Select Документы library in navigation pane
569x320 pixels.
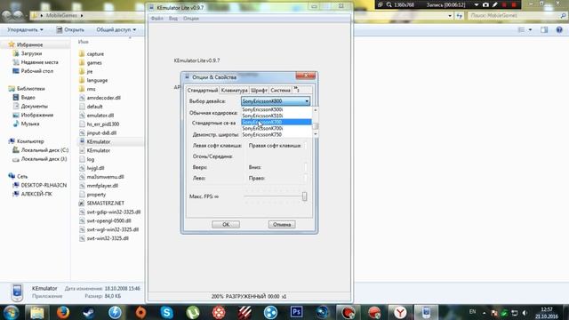tap(35, 106)
